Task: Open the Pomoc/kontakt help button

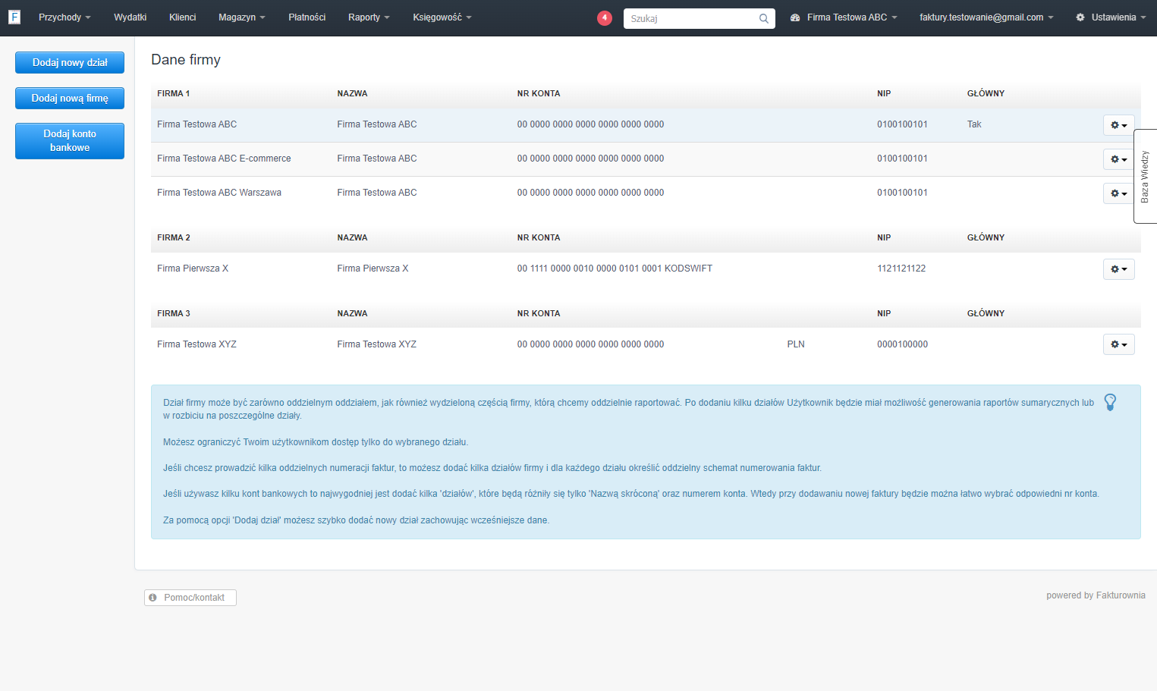Action: pyautogui.click(x=190, y=598)
